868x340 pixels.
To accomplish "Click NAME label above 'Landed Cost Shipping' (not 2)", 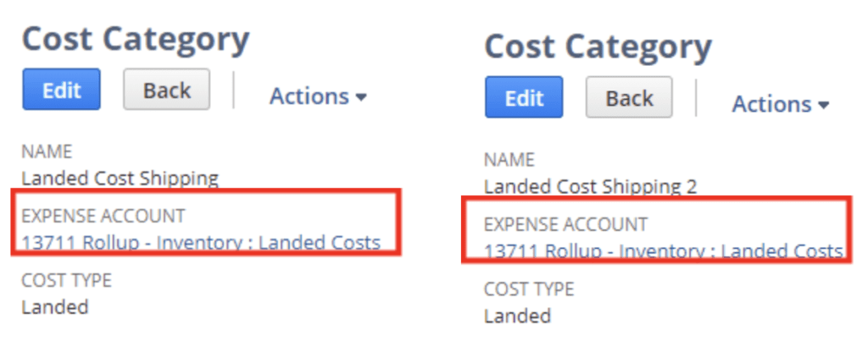I will tap(47, 152).
